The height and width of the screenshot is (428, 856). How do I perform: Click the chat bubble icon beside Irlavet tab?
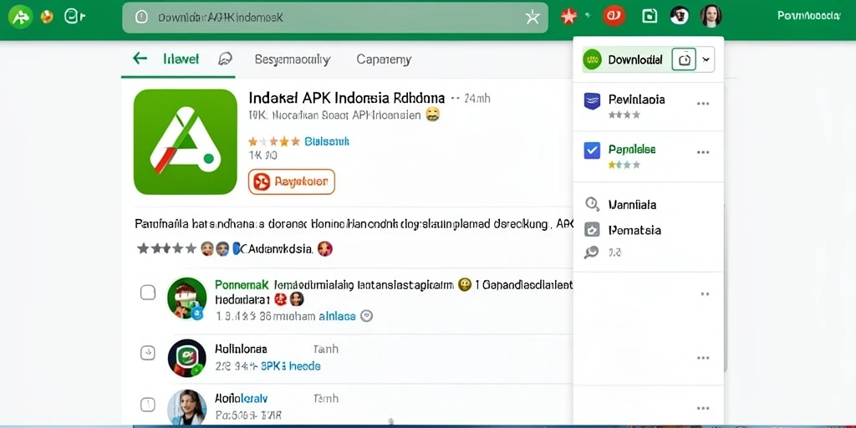(225, 59)
